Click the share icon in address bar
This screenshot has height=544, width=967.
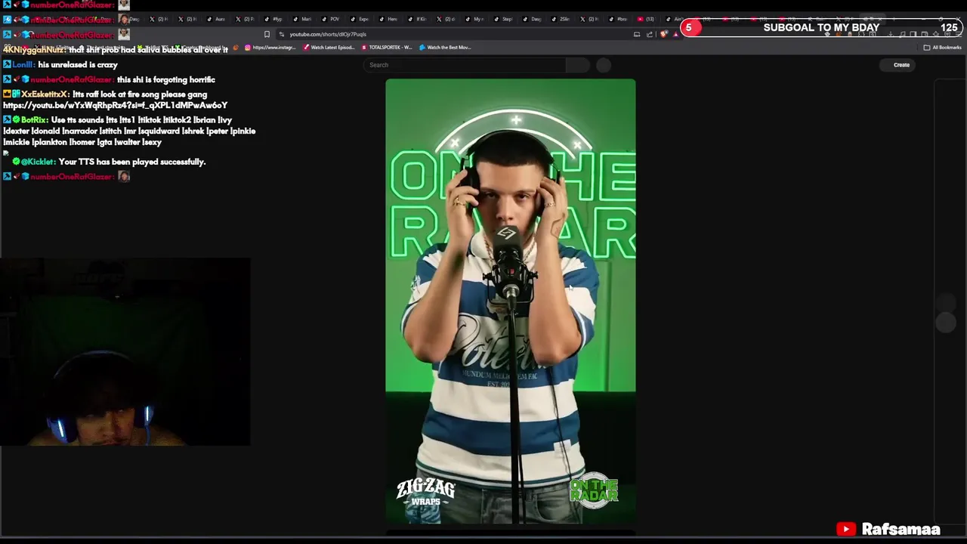[x=650, y=34]
